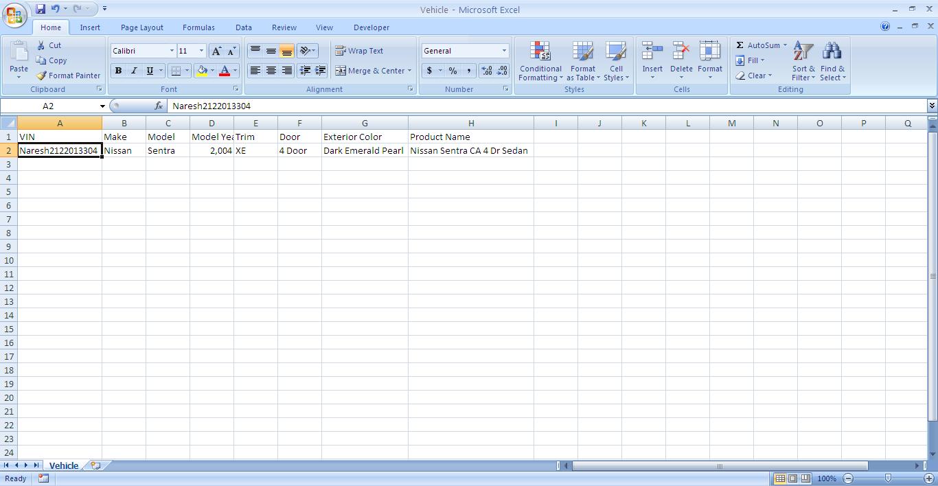
Task: Open the Developer tab
Action: point(371,27)
